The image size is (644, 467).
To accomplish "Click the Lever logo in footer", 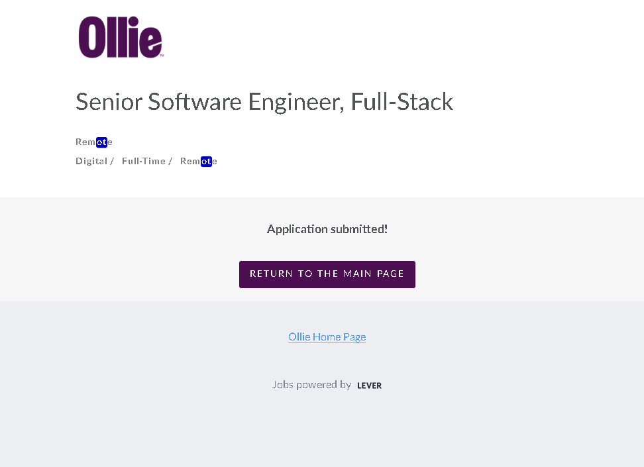I will pos(369,386).
